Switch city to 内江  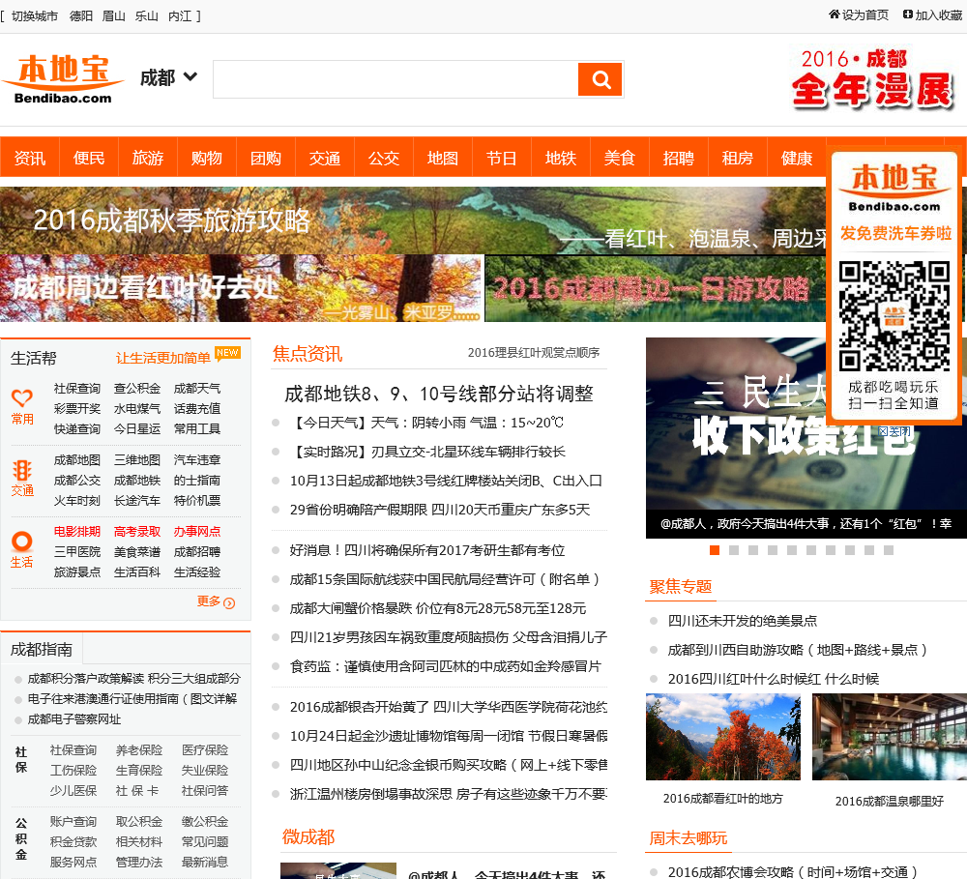[180, 16]
